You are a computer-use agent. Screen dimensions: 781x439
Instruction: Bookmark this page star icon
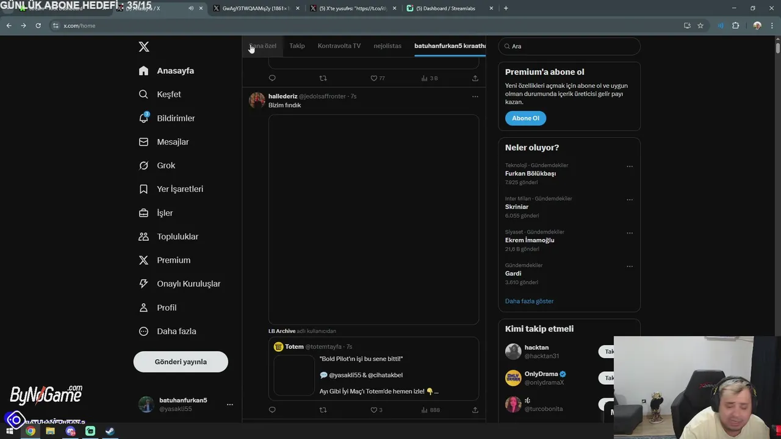point(700,26)
